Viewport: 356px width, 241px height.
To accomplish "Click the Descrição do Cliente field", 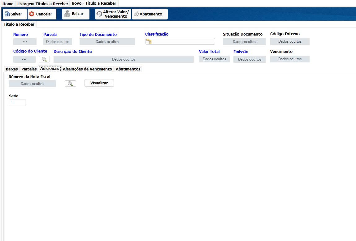I will click(x=124, y=59).
